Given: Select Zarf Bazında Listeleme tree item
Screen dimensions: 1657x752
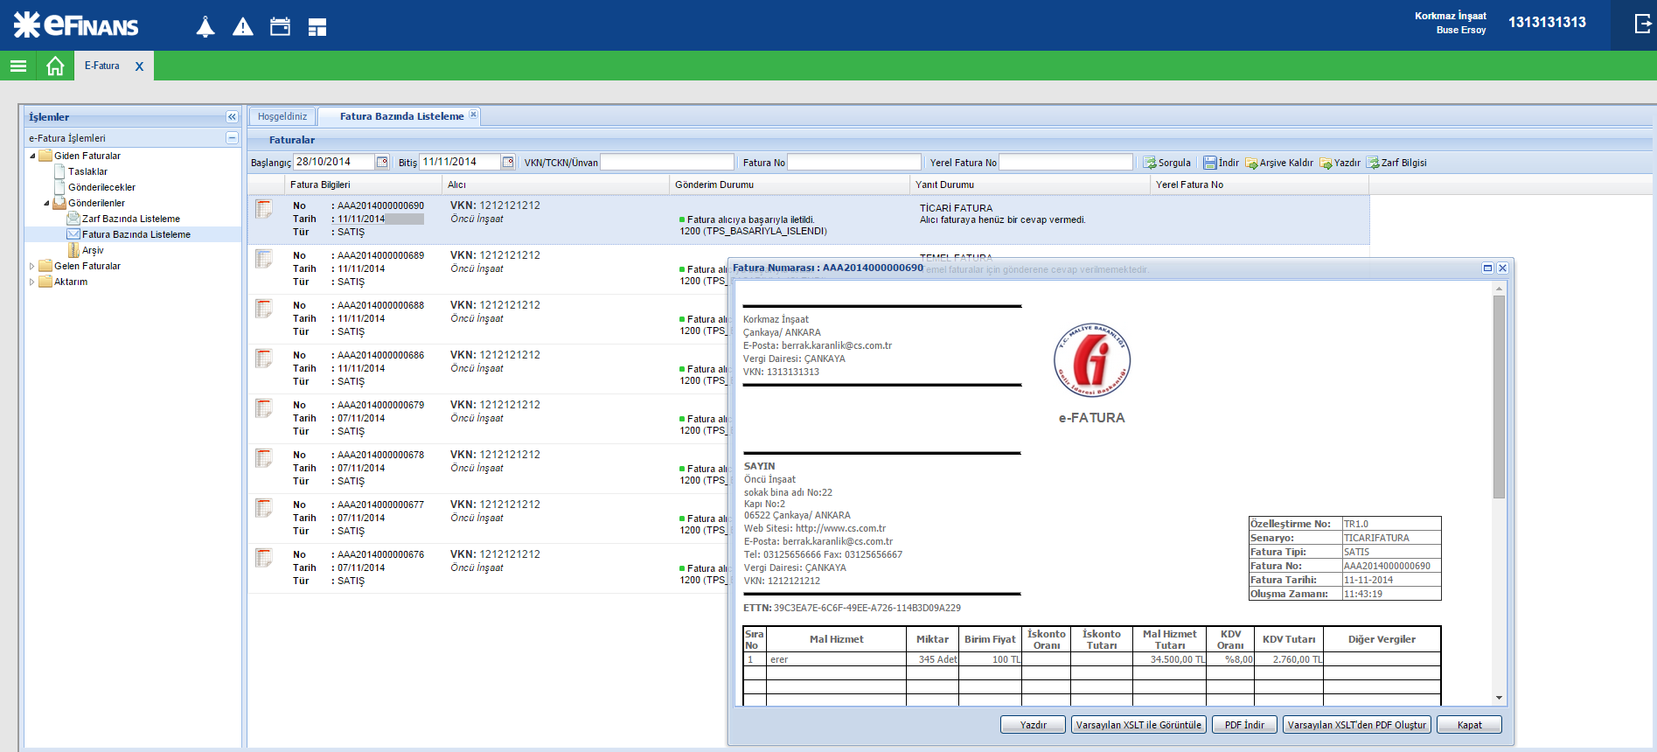Looking at the screenshot, I should [131, 219].
